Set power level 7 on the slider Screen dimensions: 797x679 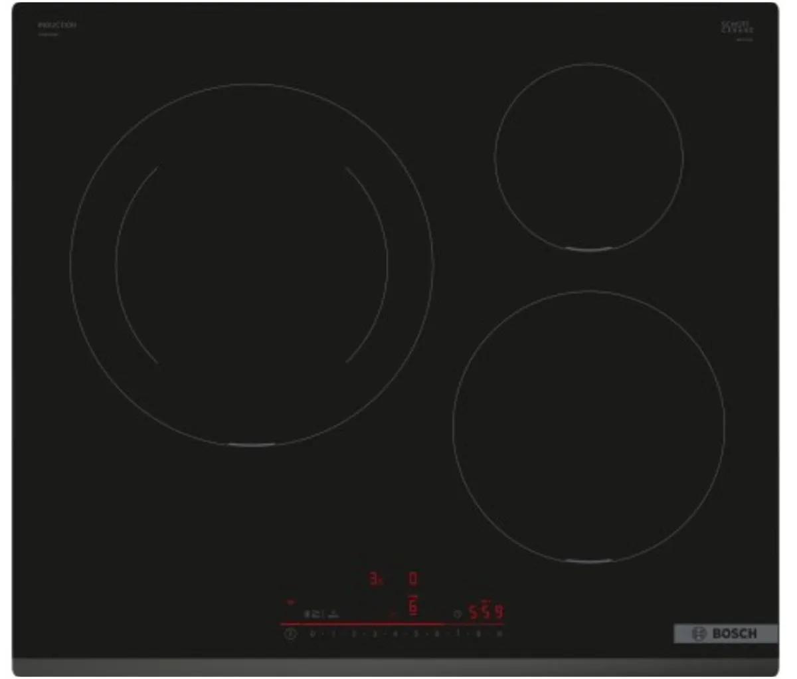(458, 634)
